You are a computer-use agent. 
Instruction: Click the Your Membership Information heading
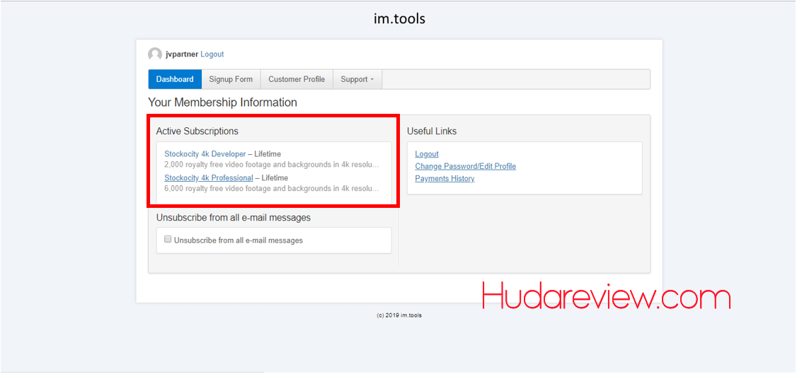click(222, 103)
